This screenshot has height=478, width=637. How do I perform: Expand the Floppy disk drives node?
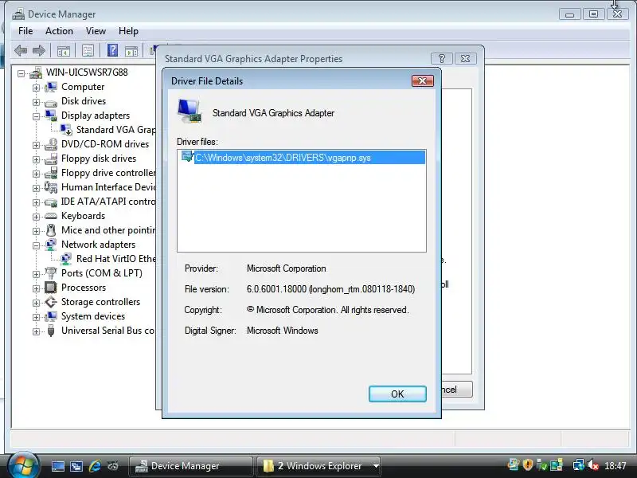36,160
